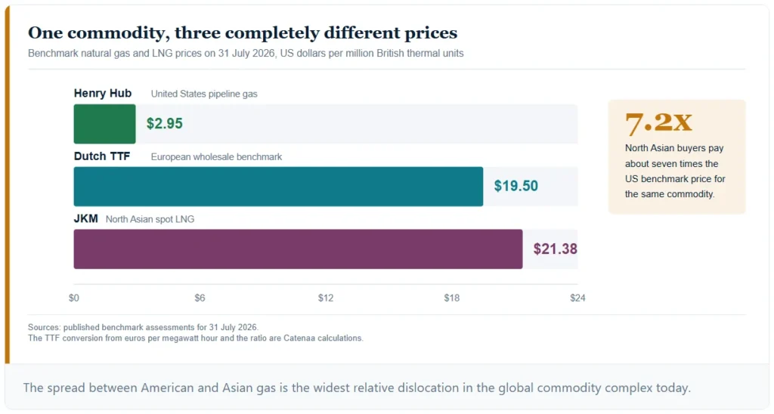
Task: Click the Dutch TTF heading
Action: click(102, 156)
